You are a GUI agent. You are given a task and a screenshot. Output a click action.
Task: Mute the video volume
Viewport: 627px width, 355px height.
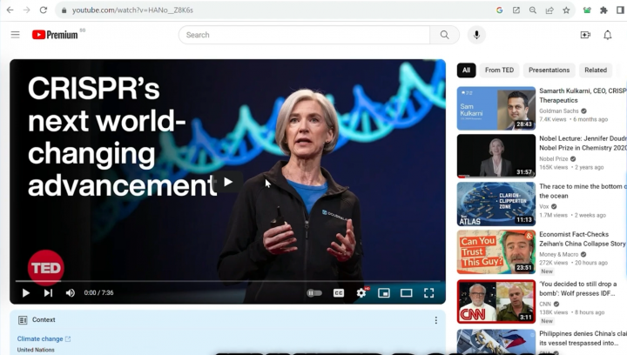coord(71,293)
